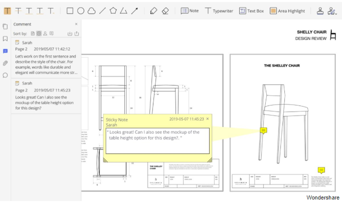Import comments into document

click(70, 33)
